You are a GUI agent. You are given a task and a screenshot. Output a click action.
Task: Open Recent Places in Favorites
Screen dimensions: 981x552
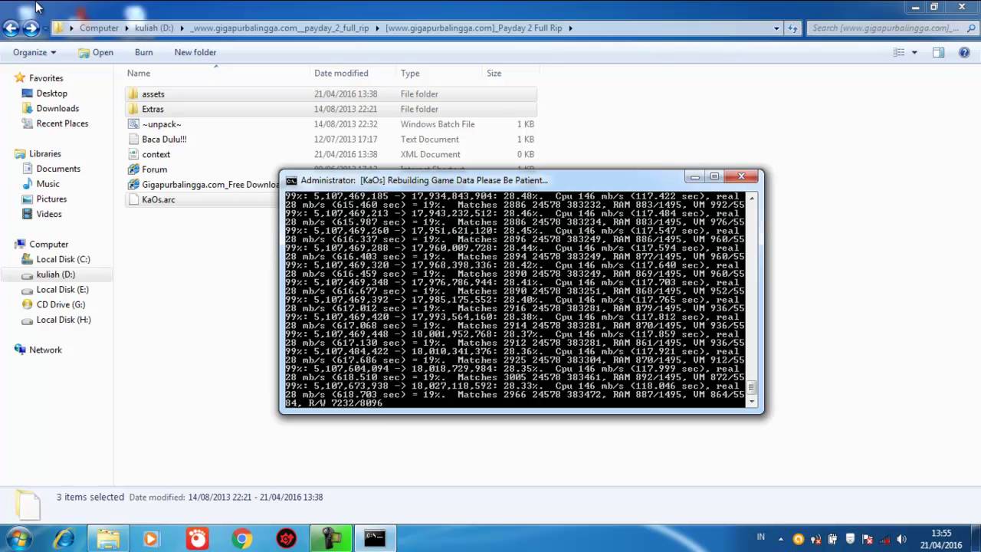pos(62,123)
